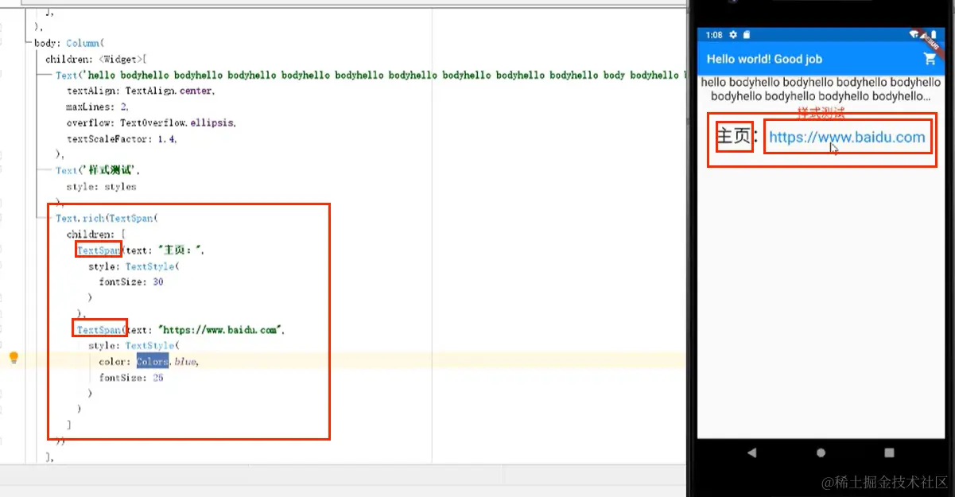This screenshot has height=497, width=955.
Task: Click 'children: <Widget>[' in code editor
Action: (97, 59)
